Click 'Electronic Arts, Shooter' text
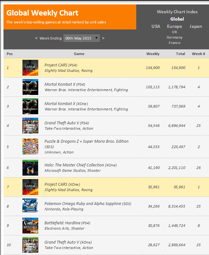The width and height of the screenshot is (209, 255). 65,228
